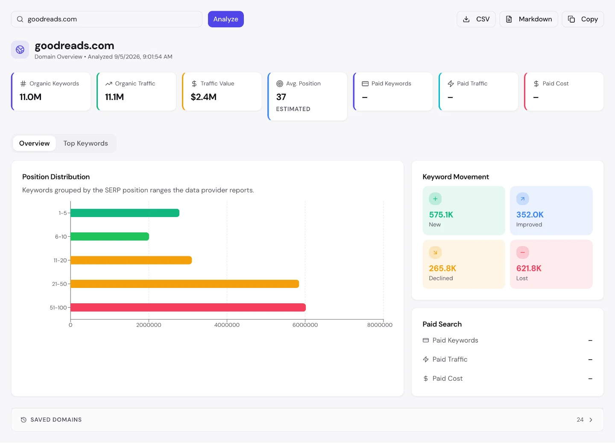Click the card icon on Paid Keywords stat card

365,84
